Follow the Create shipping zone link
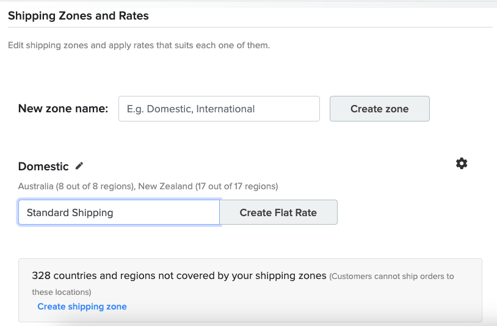The width and height of the screenshot is (497, 326). coord(82,306)
